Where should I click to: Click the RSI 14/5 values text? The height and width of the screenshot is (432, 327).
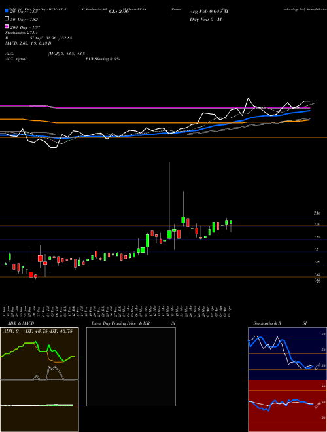pos(51,38)
